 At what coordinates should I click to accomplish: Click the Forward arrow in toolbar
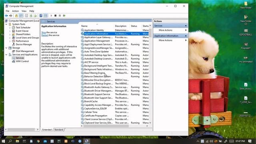(x=11, y=16)
